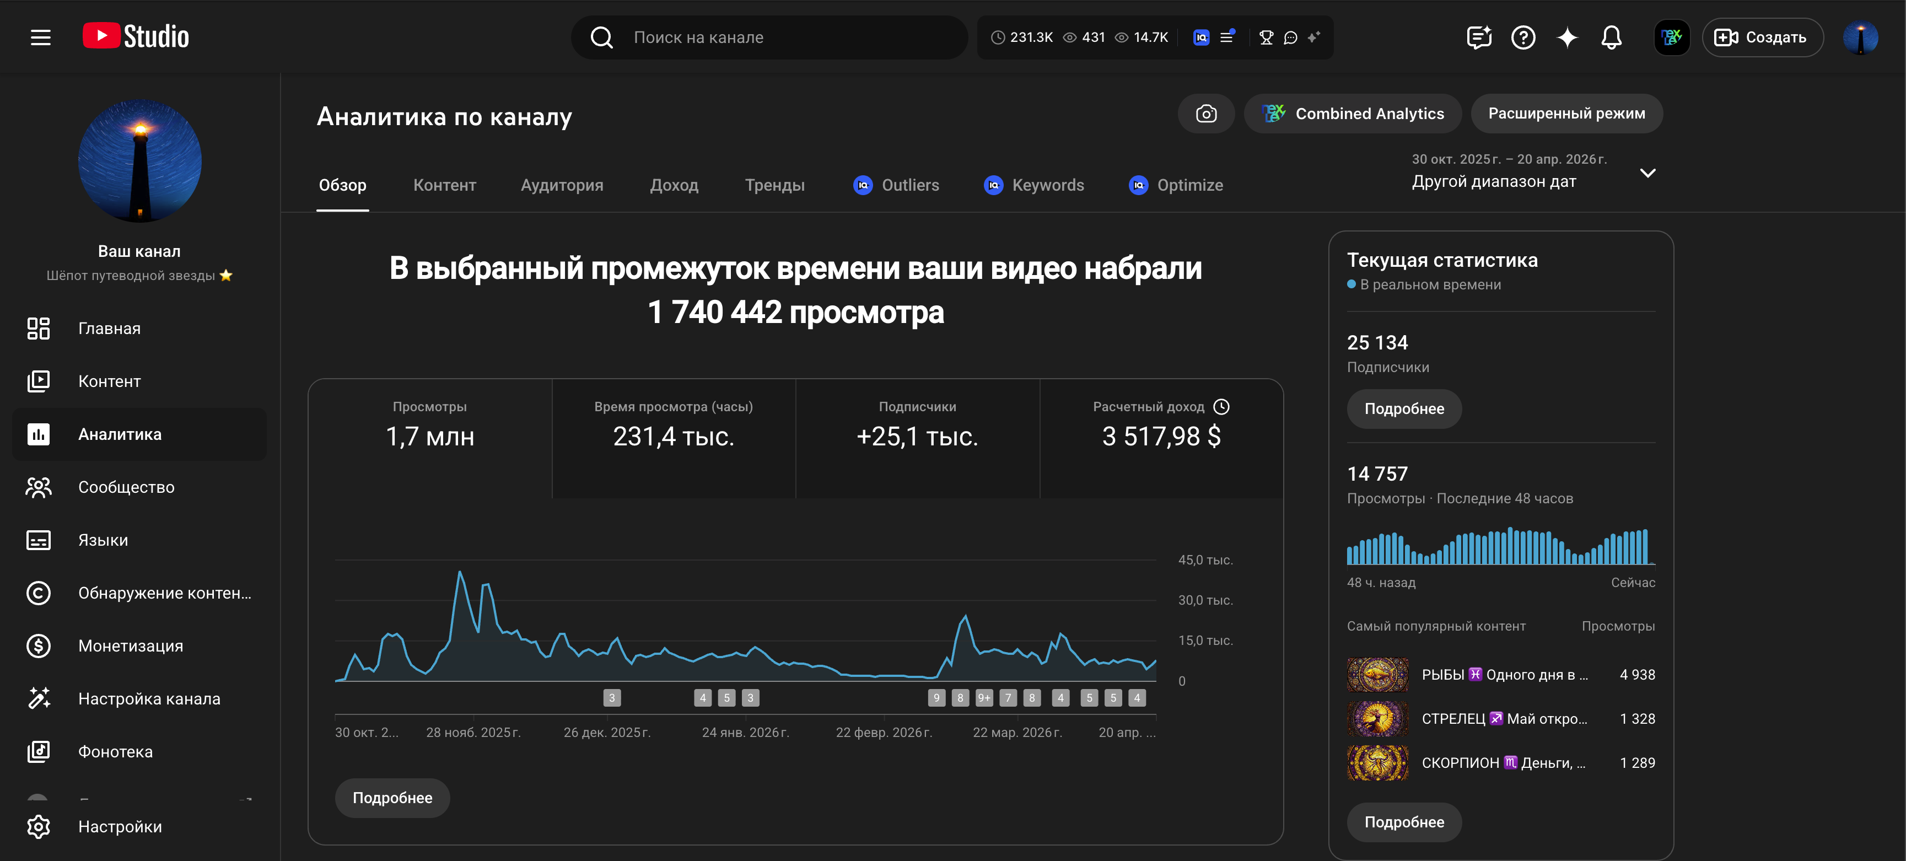Open the Монетизация sidebar item

pyautogui.click(x=130, y=646)
